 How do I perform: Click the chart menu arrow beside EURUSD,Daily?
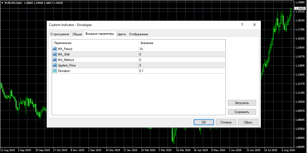pos(2,3)
